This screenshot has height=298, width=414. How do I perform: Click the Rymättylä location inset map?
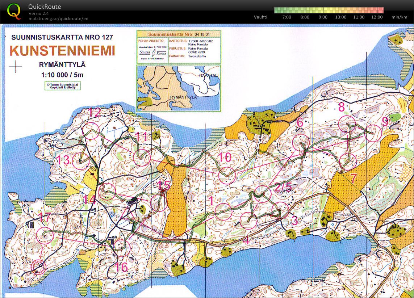[178, 88]
